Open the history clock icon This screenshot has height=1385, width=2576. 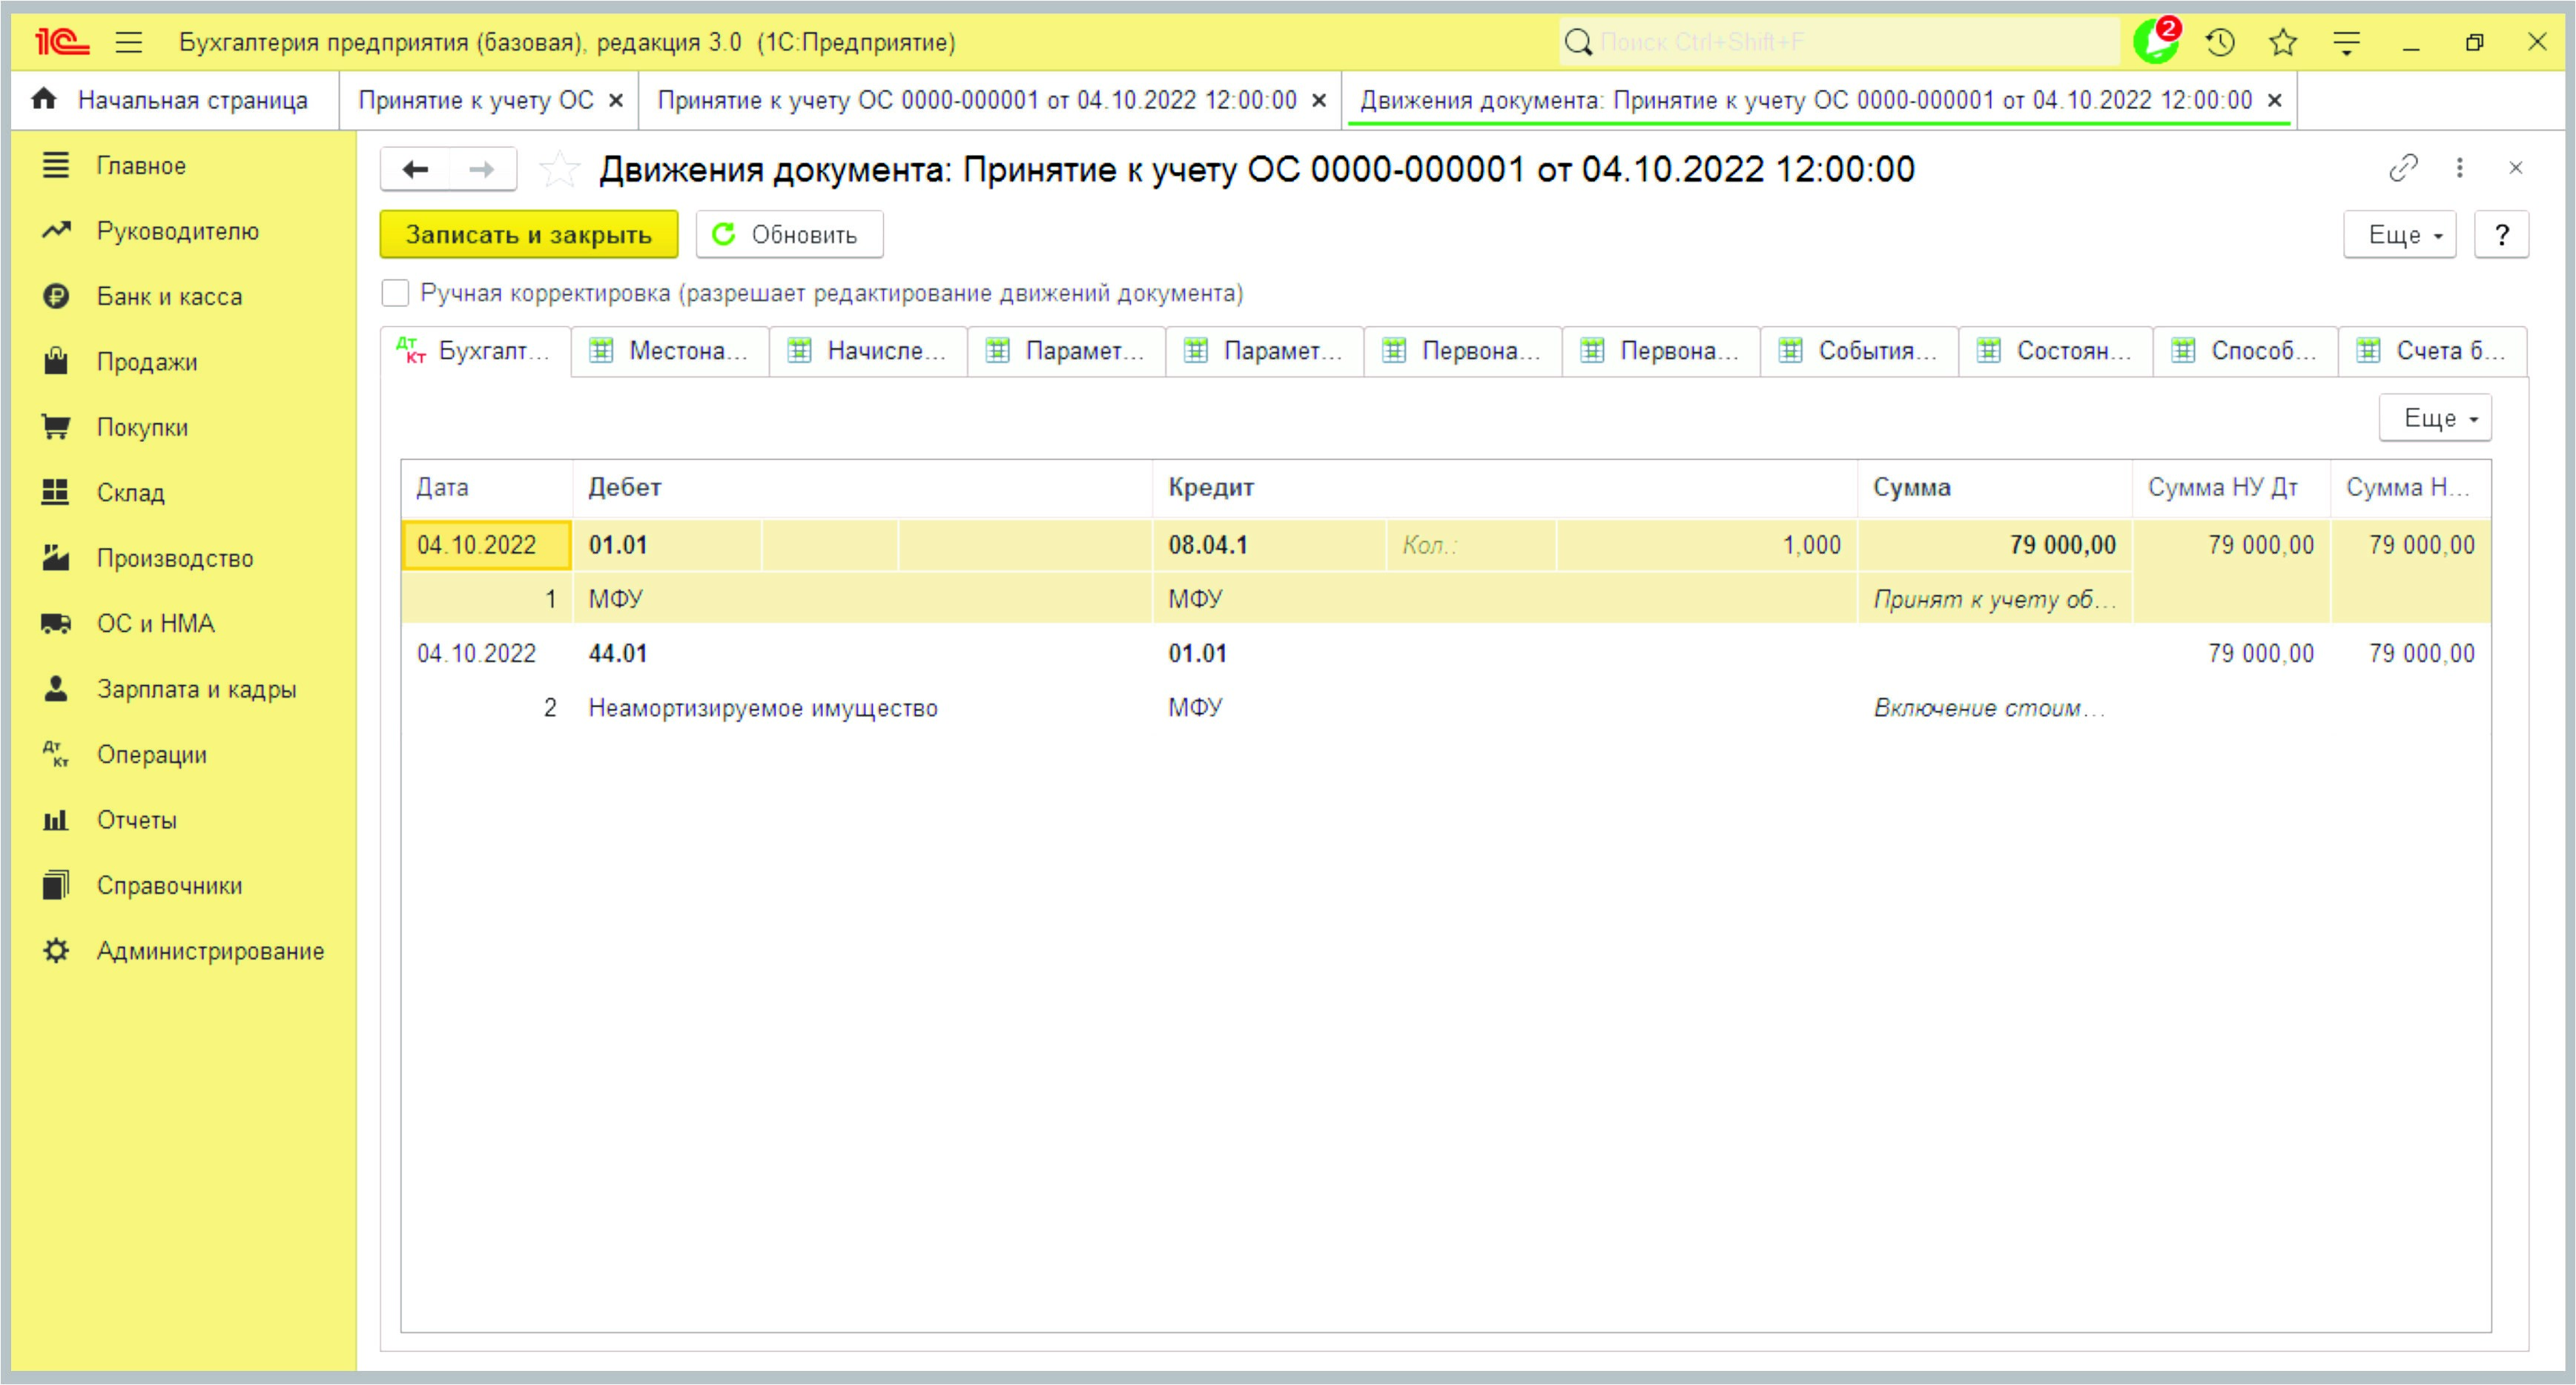point(2220,42)
